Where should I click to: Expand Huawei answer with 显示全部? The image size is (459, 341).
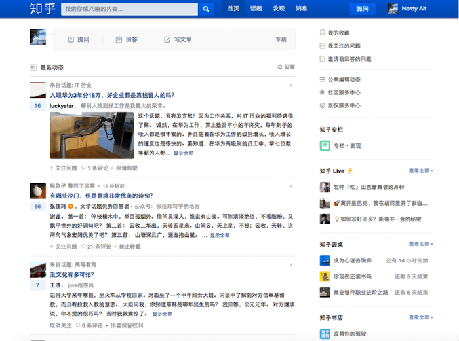(184, 153)
